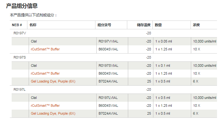Select the R0197S product row

tap(113, 58)
